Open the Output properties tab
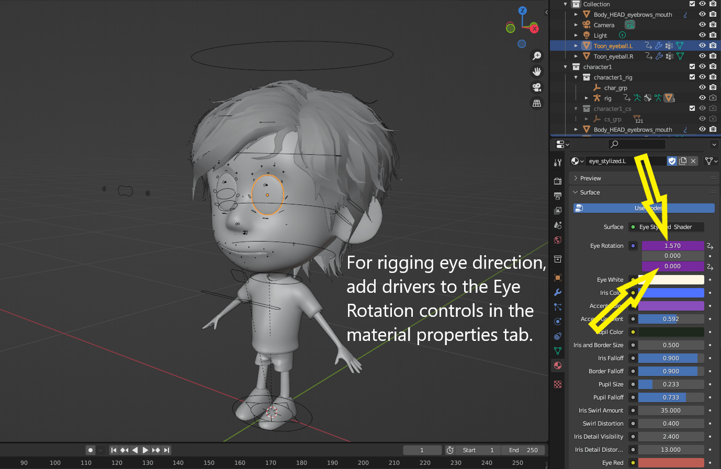 click(557, 196)
